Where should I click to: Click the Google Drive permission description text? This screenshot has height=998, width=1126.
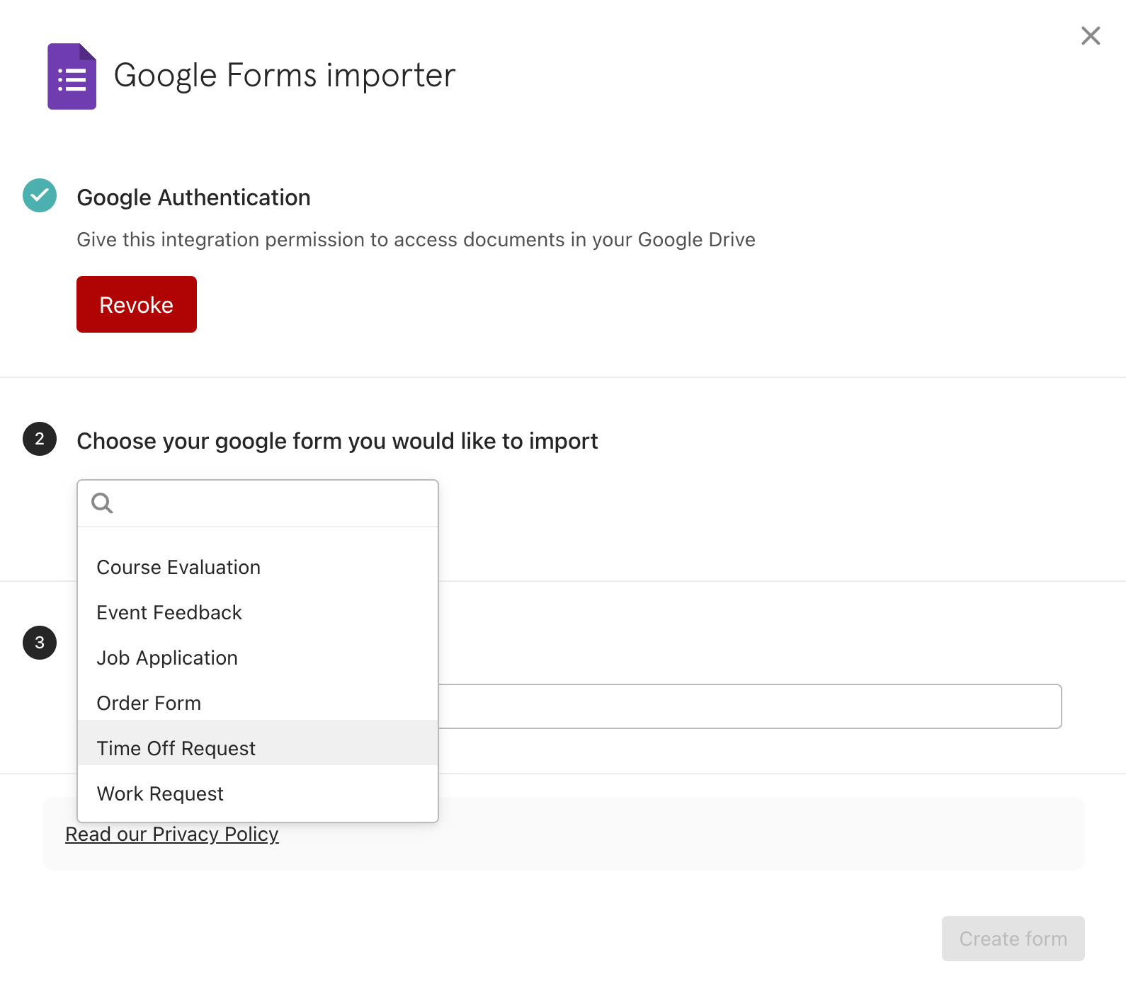pos(416,240)
